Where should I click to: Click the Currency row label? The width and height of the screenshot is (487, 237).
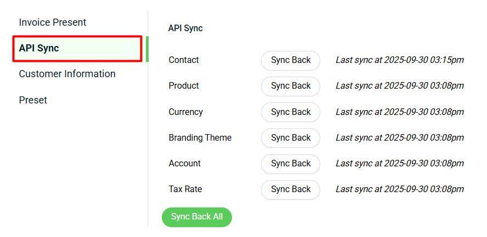click(x=185, y=112)
